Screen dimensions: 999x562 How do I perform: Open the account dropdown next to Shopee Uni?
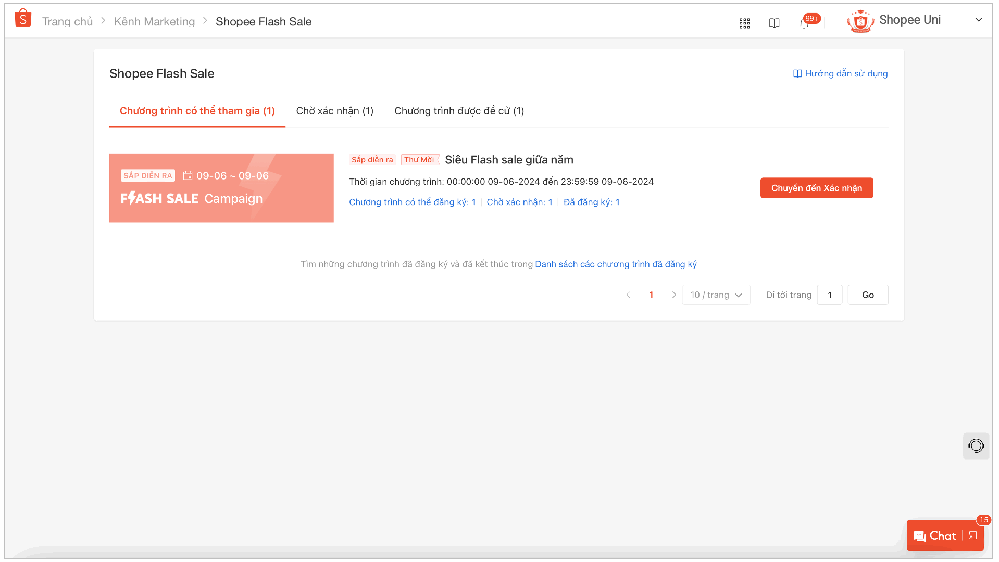pos(979,20)
